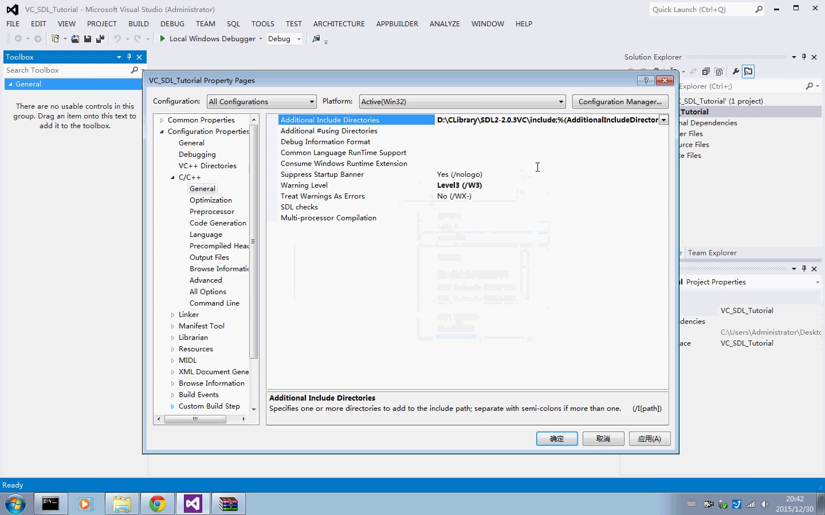Click the Open File toolbar icon
The height and width of the screenshot is (515, 825).
coord(75,39)
